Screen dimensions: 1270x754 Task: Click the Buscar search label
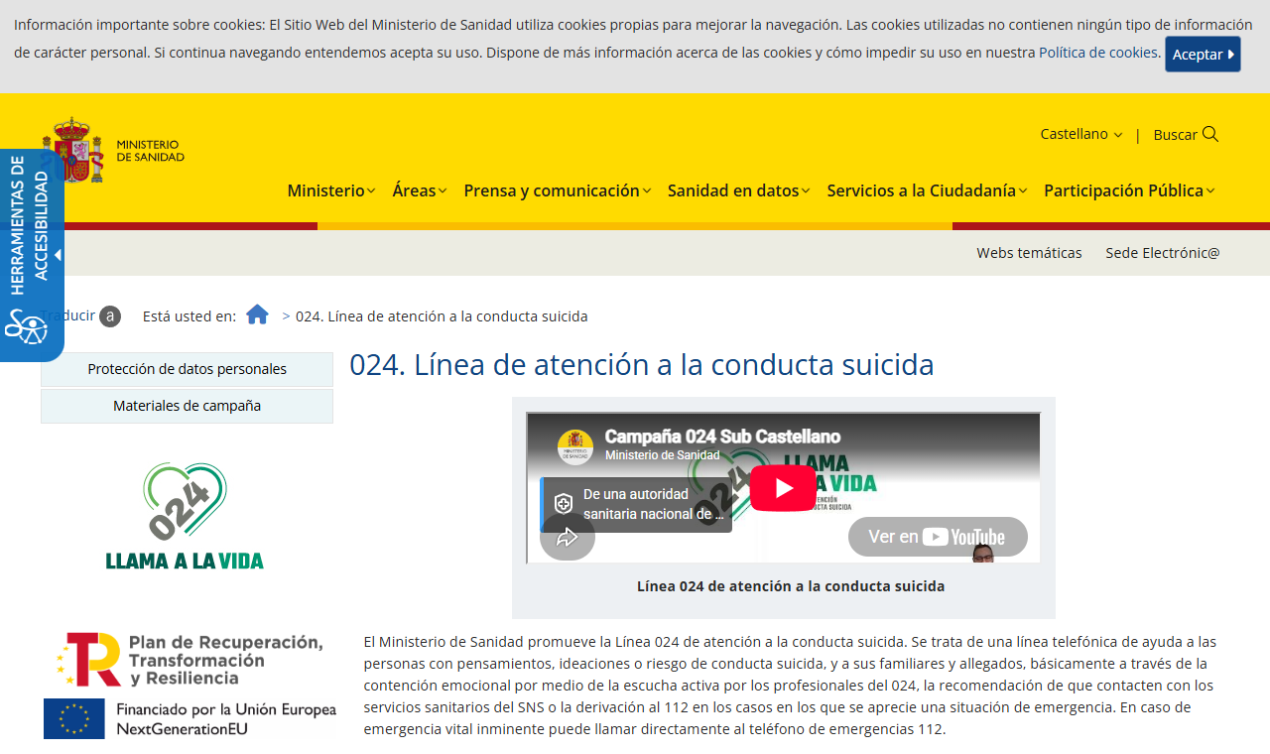[x=1175, y=135]
